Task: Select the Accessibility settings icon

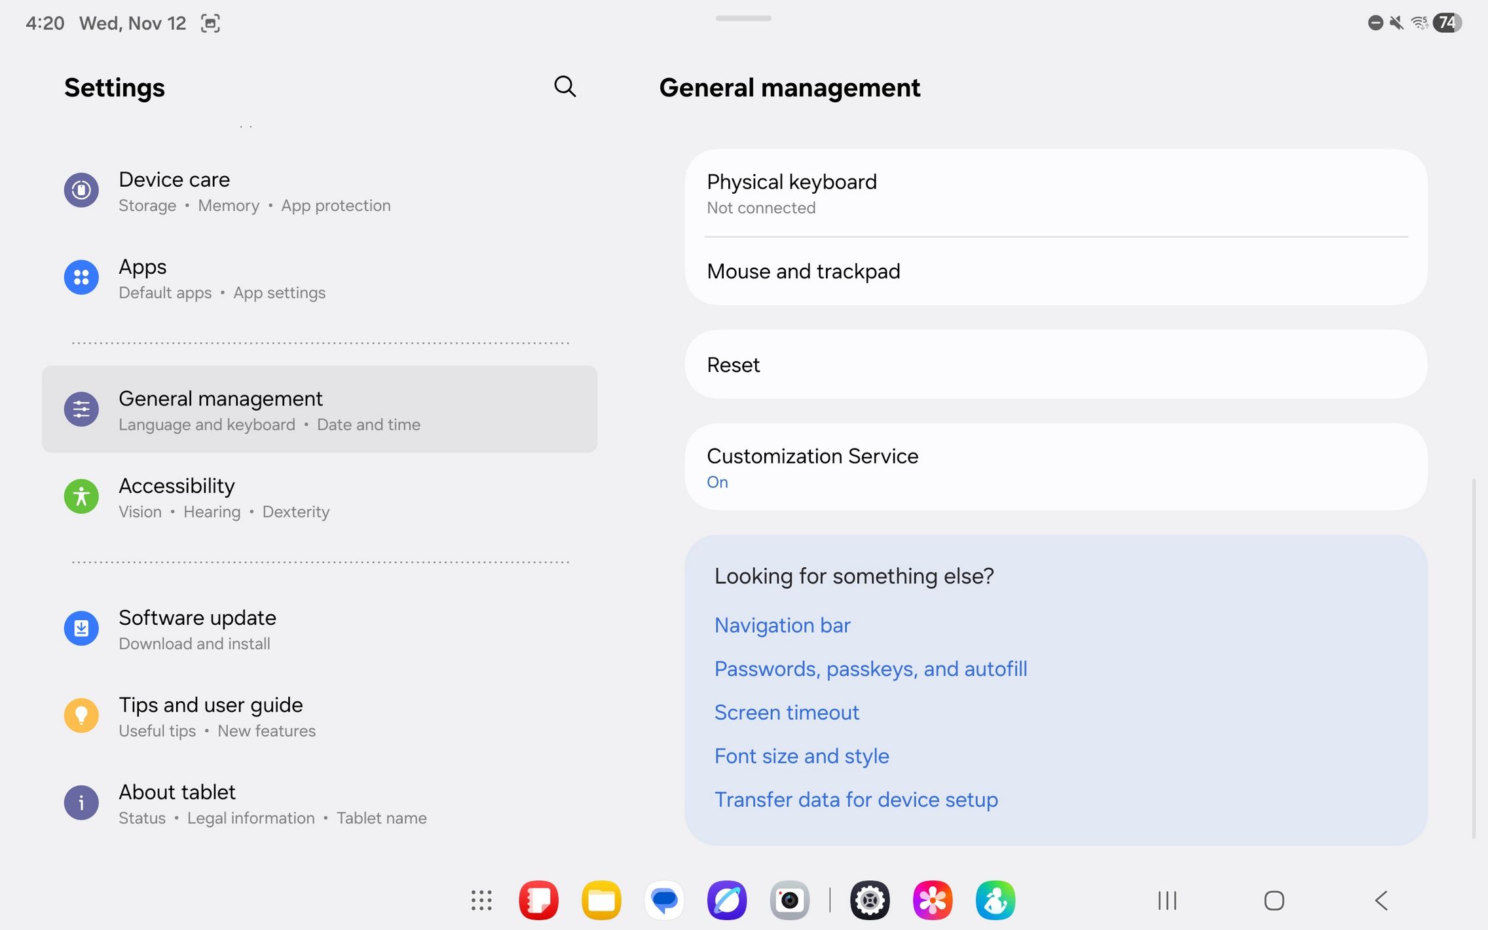Action: [81, 496]
